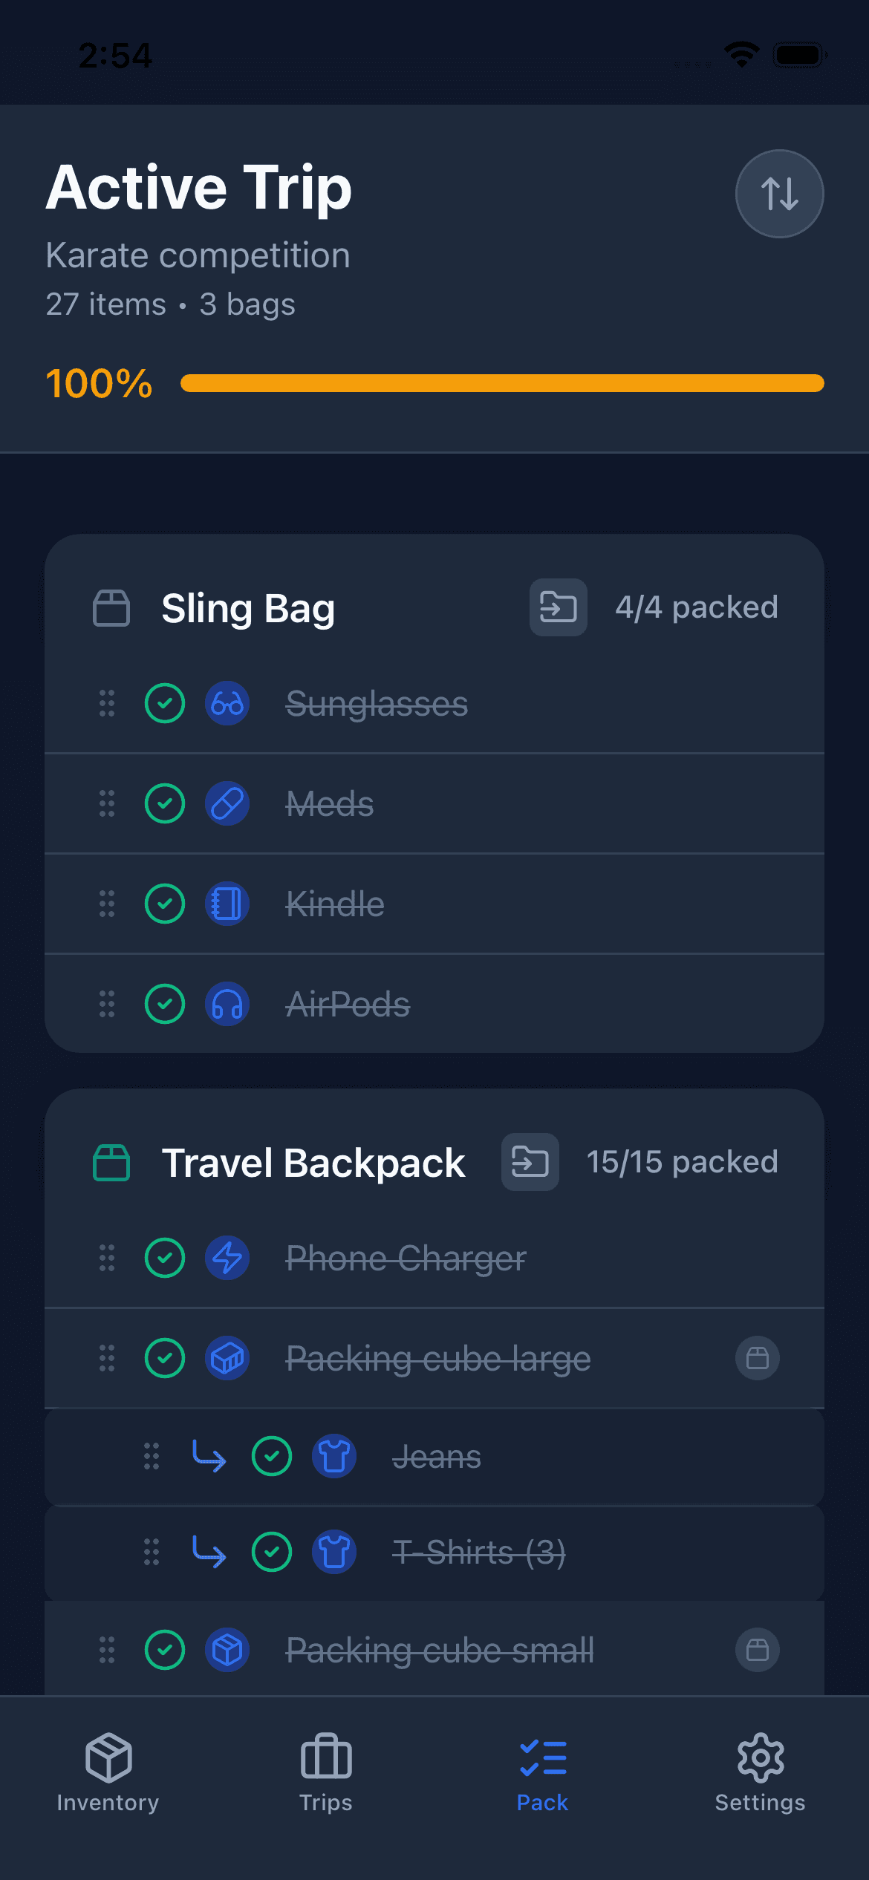Image resolution: width=869 pixels, height=1880 pixels.
Task: Tap the Phone Charger lightning icon
Action: click(x=227, y=1258)
